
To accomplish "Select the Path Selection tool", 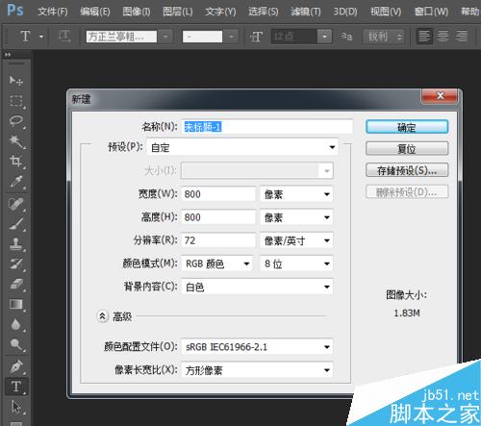I will (x=16, y=407).
